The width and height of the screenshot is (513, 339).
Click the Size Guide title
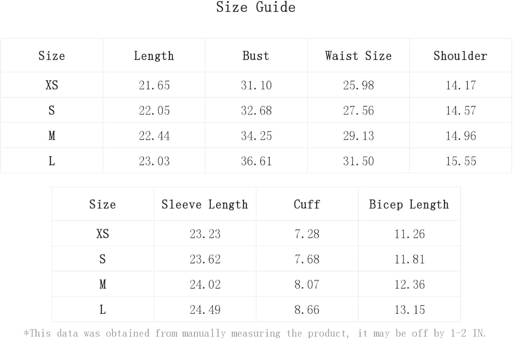click(x=255, y=7)
